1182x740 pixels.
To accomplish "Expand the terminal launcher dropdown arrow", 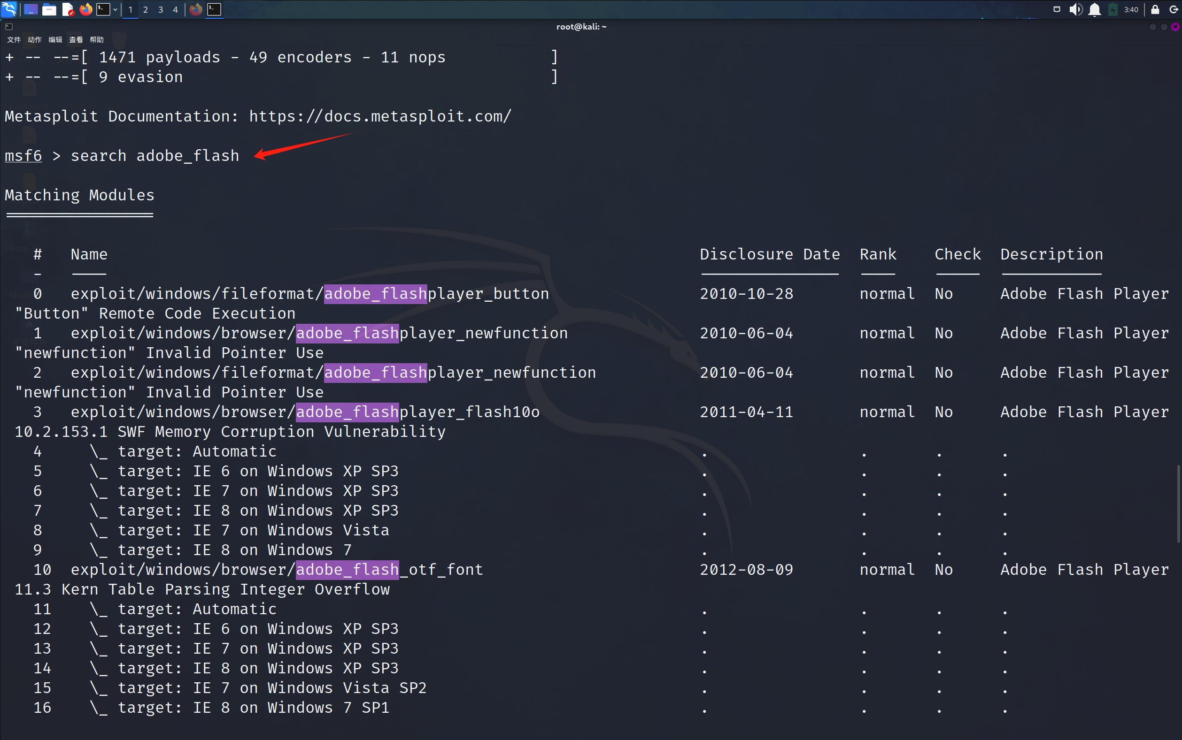I will point(115,9).
